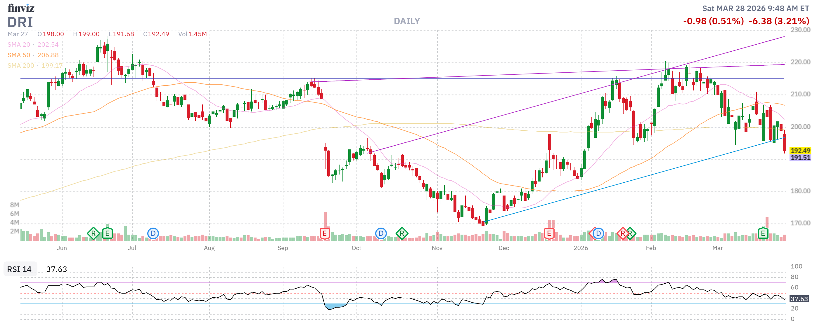Click the green R marker in late June
Image resolution: width=817 pixels, height=328 pixels.
(x=93, y=234)
